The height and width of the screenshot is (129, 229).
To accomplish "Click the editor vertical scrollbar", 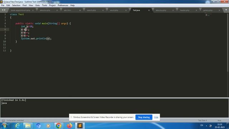I will [228, 43].
